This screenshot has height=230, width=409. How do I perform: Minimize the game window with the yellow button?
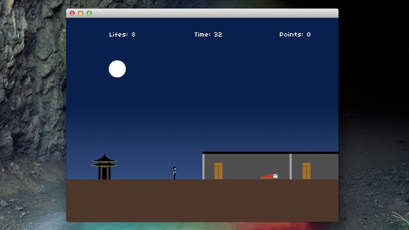81,13
